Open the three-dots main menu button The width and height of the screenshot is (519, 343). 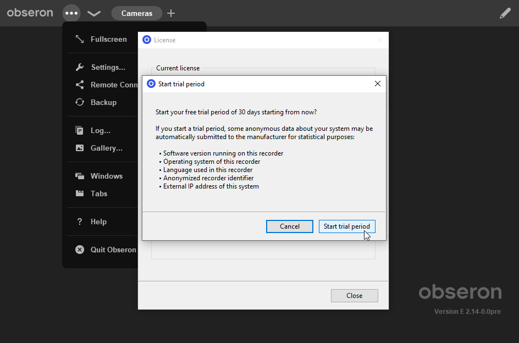(71, 13)
